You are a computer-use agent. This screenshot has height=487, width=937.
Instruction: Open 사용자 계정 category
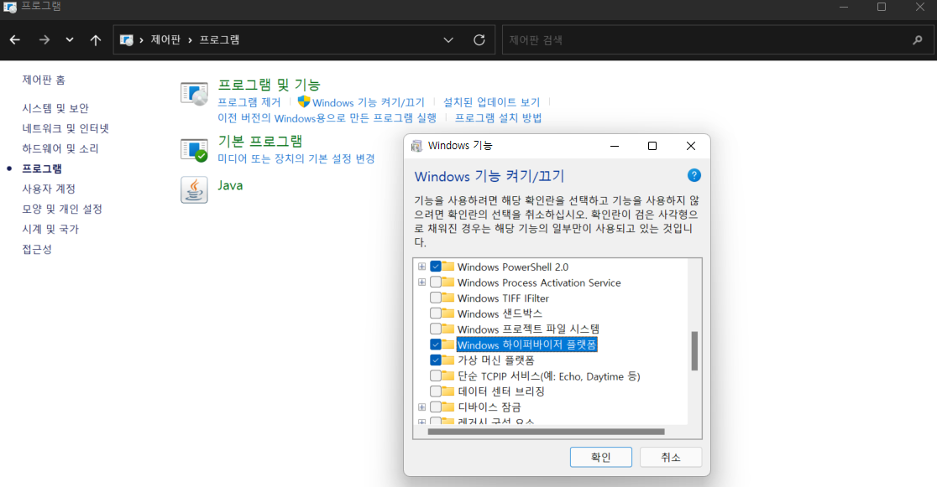[49, 189]
